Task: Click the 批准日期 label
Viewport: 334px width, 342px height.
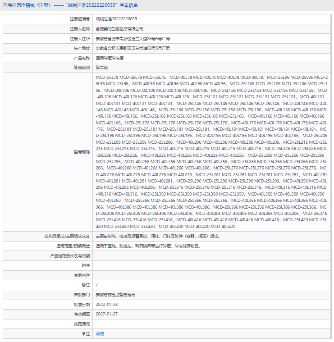Action: coord(82,305)
